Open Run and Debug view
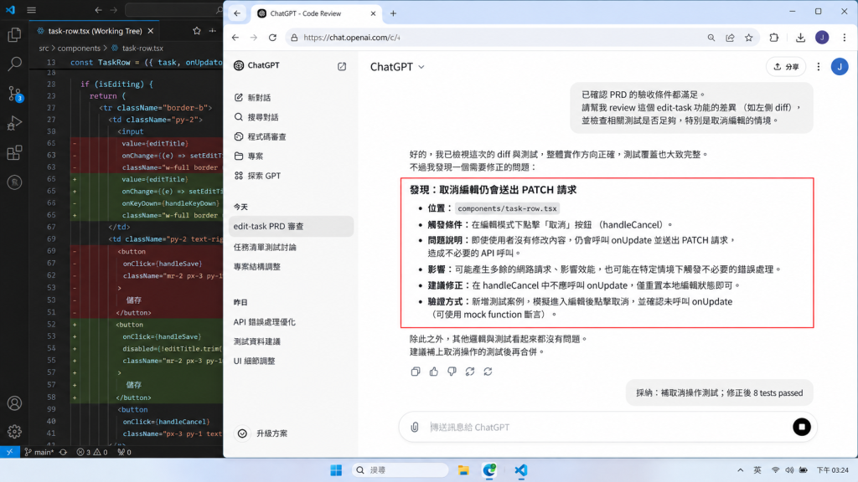This screenshot has height=482, width=858. (x=15, y=123)
